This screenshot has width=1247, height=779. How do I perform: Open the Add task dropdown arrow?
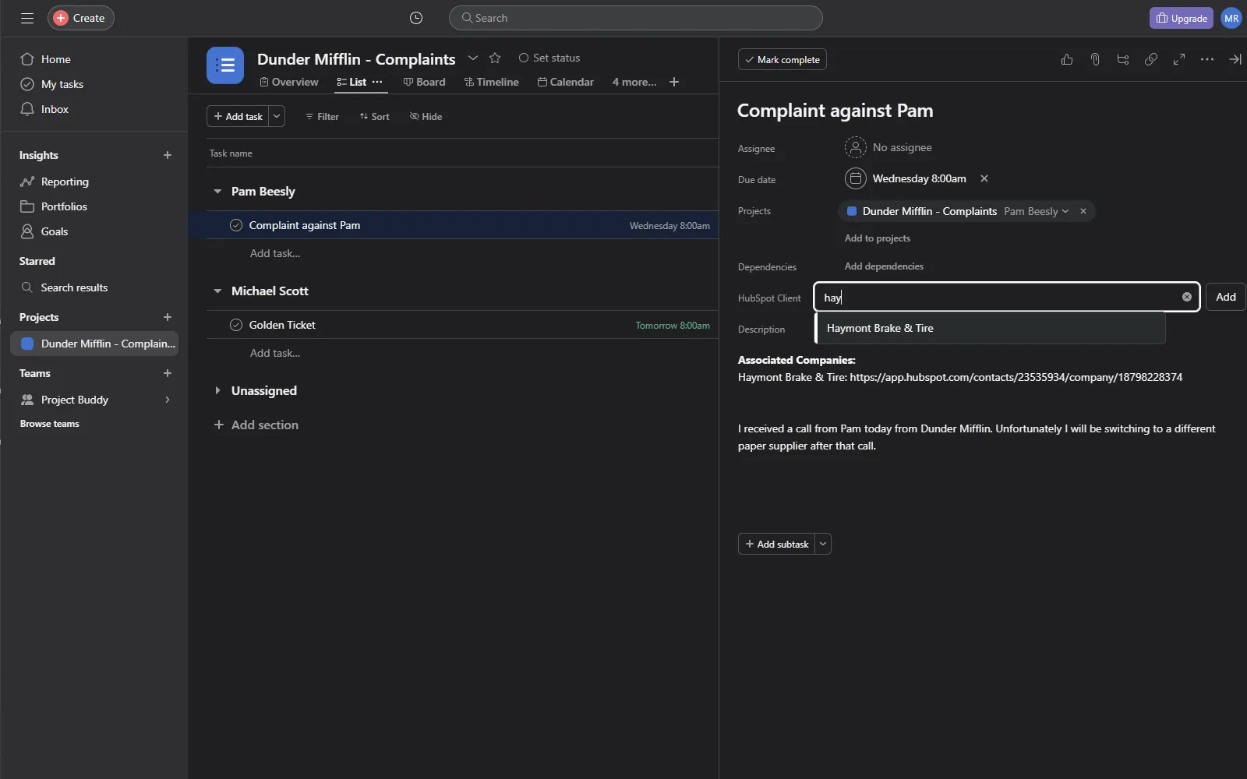click(277, 116)
